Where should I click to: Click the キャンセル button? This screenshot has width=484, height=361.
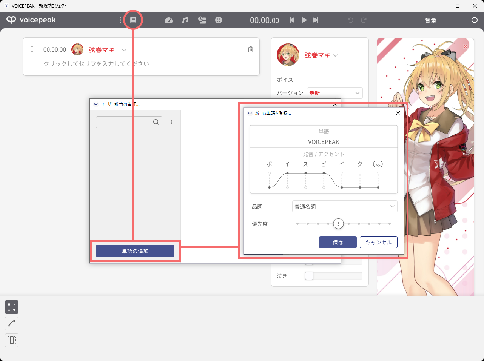(379, 242)
